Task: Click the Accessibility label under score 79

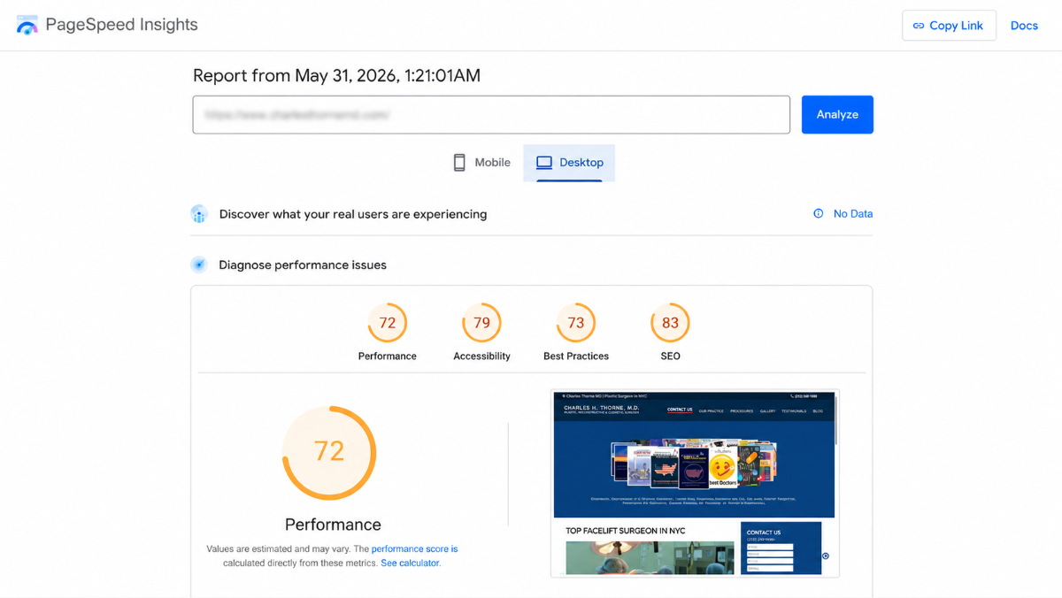Action: pos(481,356)
